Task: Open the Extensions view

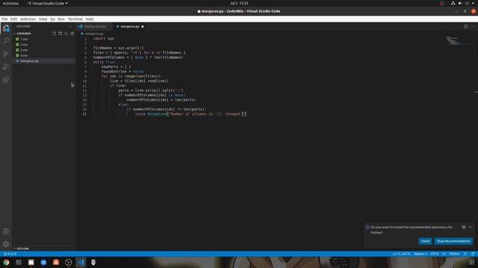Action: tap(6, 80)
